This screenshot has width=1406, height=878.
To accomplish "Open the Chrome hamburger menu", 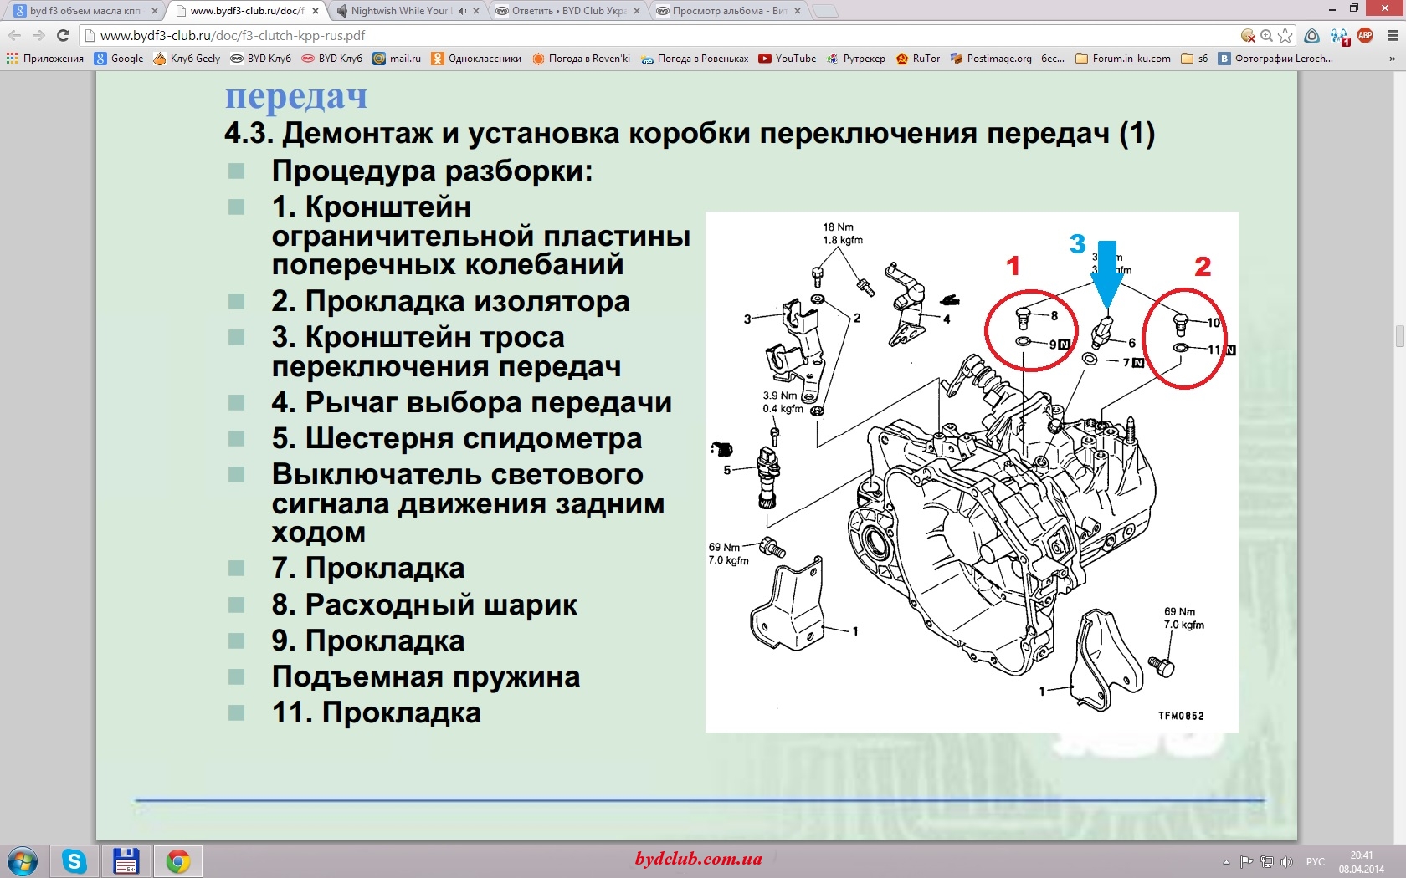I will pos(1393,35).
